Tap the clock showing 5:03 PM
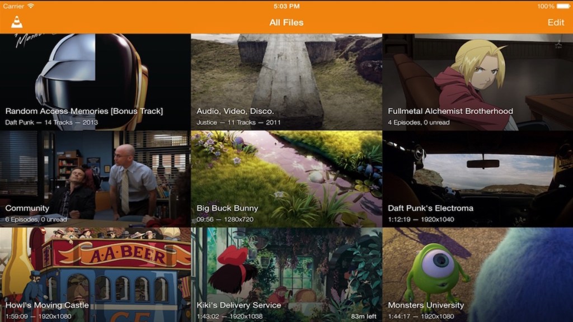The width and height of the screenshot is (573, 322). click(286, 6)
